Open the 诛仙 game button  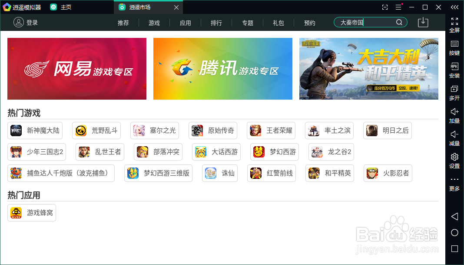tap(220, 173)
